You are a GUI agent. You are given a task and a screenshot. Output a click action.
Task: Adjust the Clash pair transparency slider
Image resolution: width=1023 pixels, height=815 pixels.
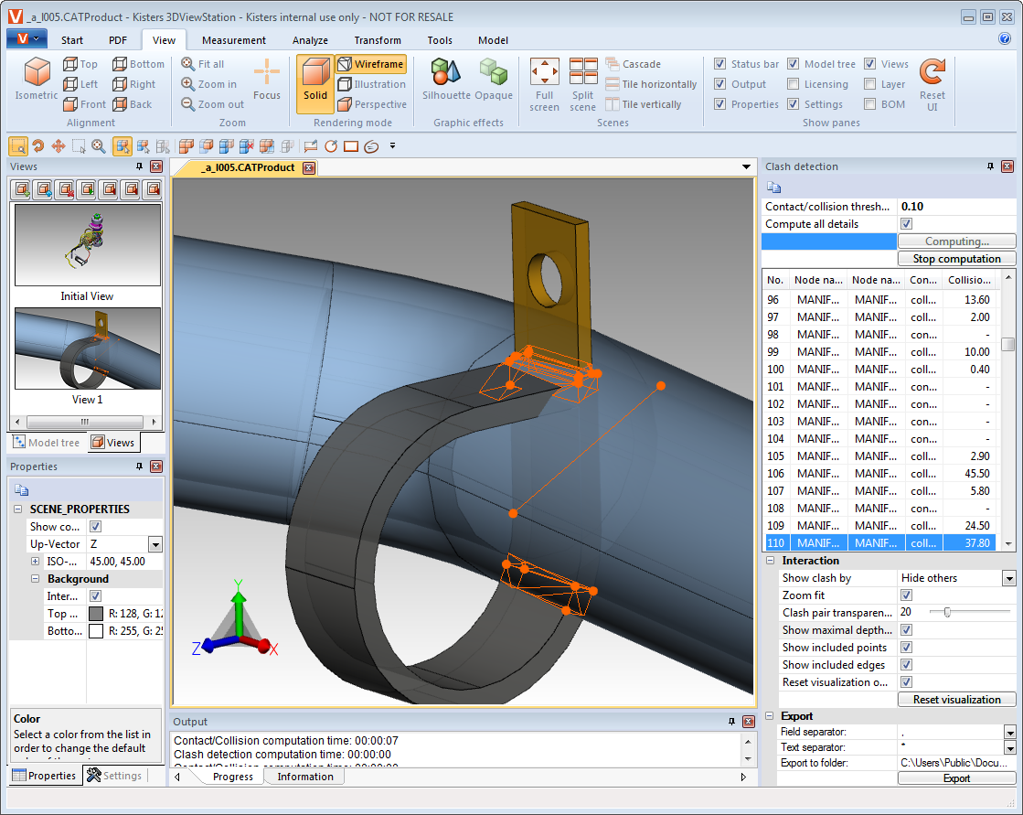pos(947,612)
